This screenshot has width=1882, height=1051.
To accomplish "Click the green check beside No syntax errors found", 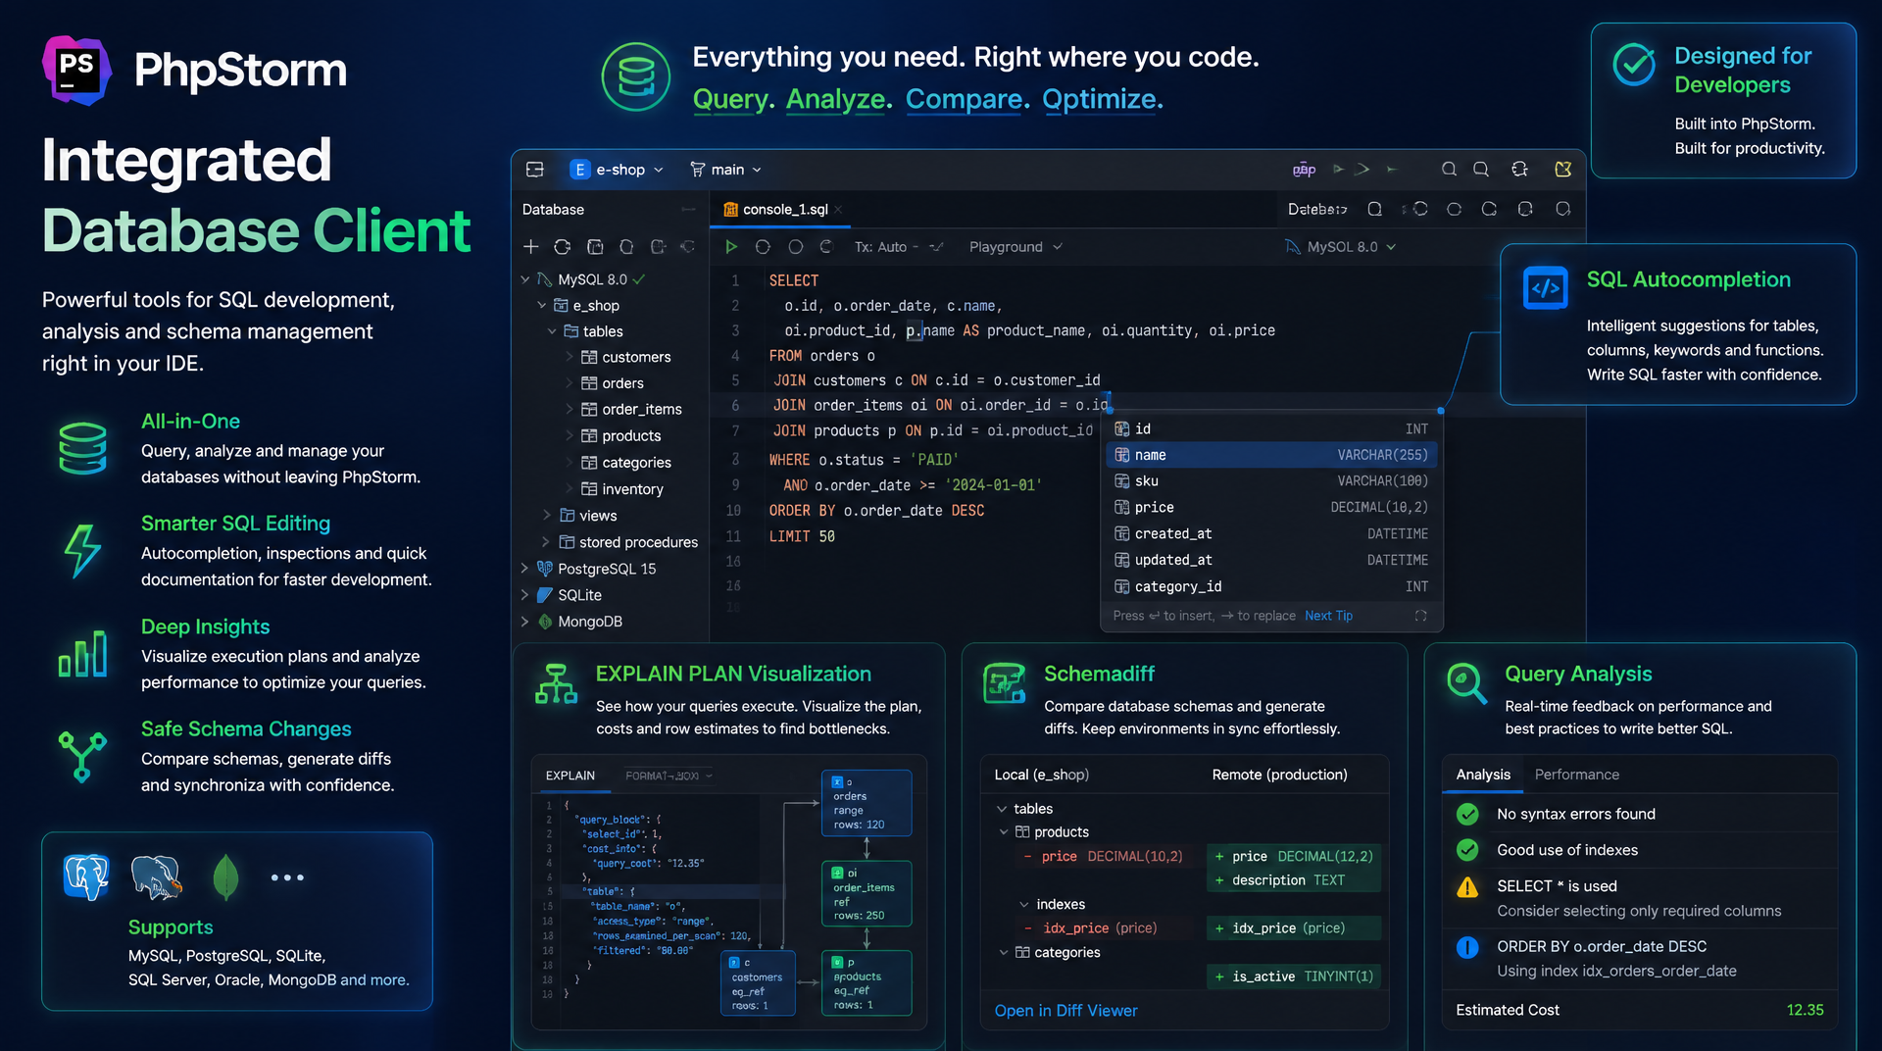I will click(x=1467, y=814).
